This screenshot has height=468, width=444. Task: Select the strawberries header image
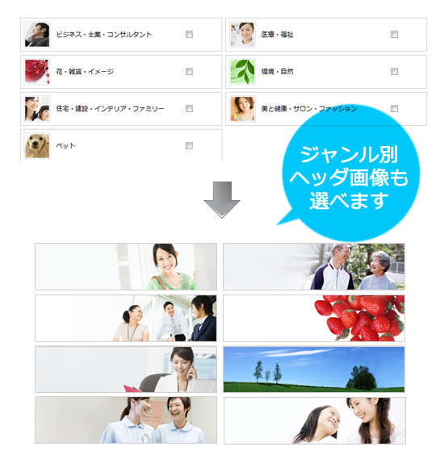[x=314, y=318]
